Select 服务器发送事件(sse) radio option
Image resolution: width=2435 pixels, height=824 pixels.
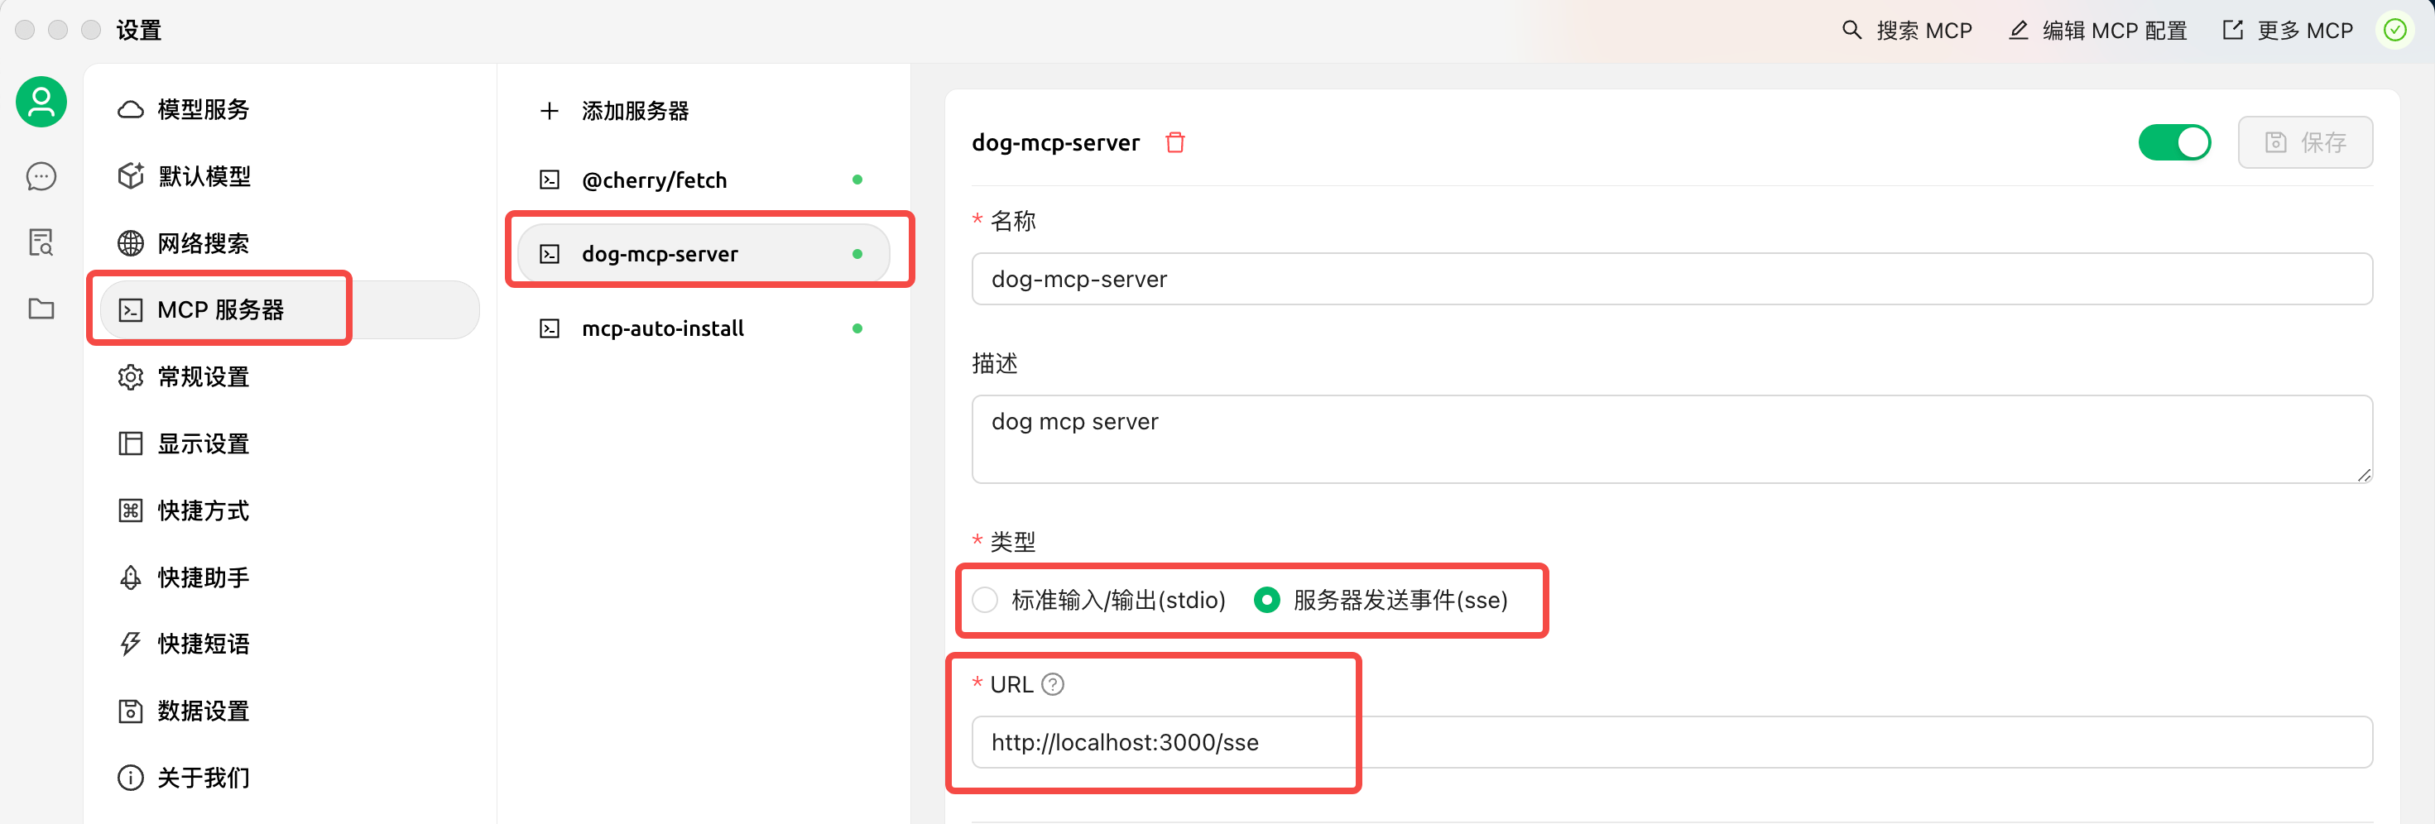coord(1381,600)
